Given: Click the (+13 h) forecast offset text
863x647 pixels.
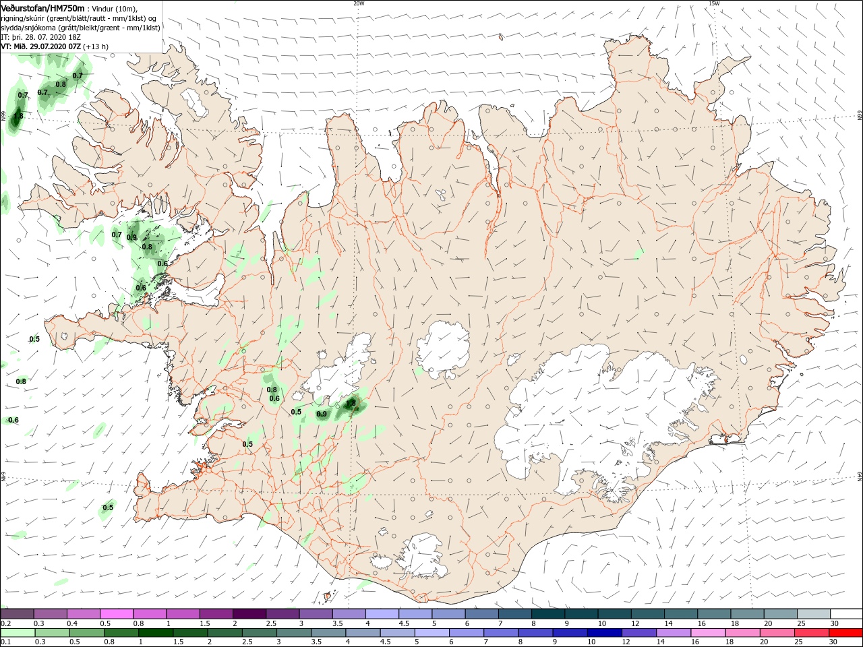Looking at the screenshot, I should tap(96, 47).
